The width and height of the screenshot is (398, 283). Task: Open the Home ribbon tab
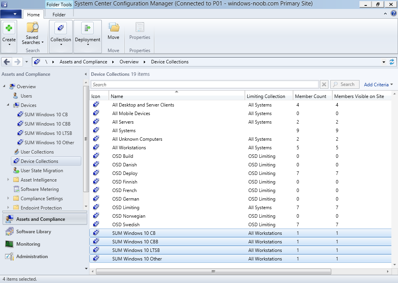point(33,14)
